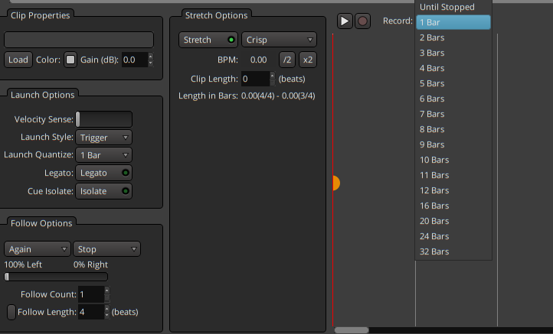The height and width of the screenshot is (334, 553).
Task: Decrease Follow Length with down arrow
Action: click(x=107, y=316)
